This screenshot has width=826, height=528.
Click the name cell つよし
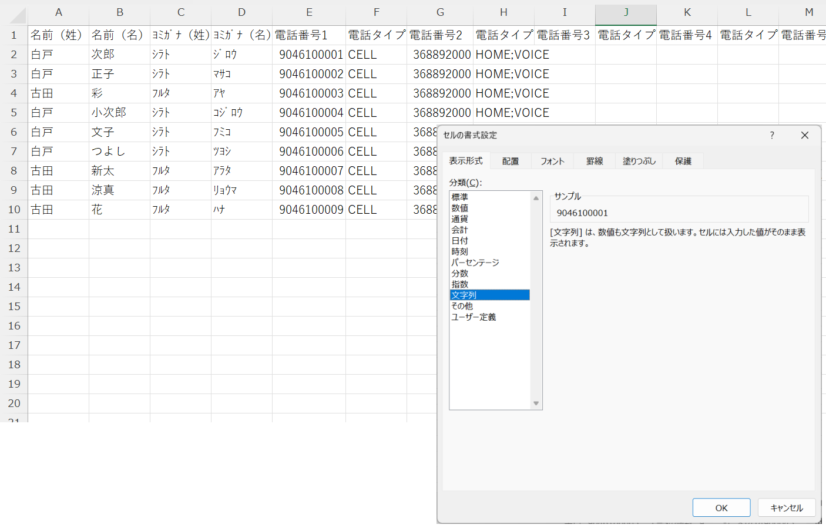[120, 152]
